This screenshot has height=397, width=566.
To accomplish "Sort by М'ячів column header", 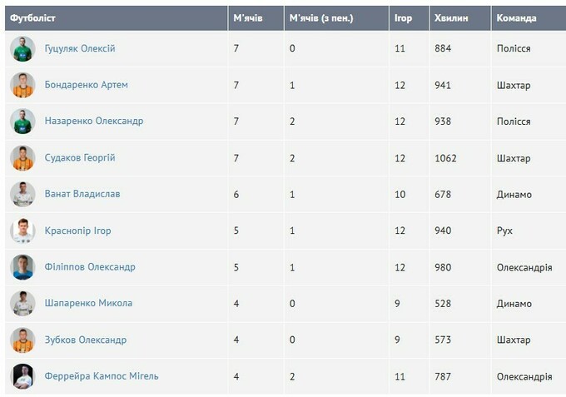I will pos(248,18).
